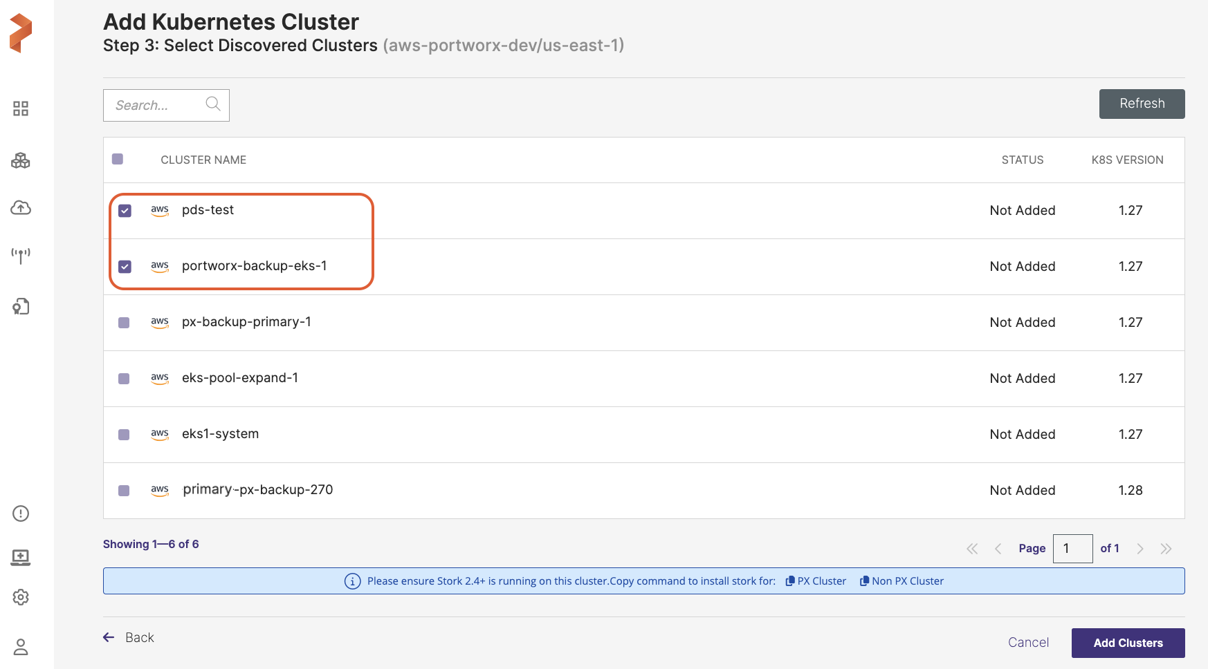Screen dimensions: 1208x669
Task: Open the user profile icon
Action: tap(21, 647)
